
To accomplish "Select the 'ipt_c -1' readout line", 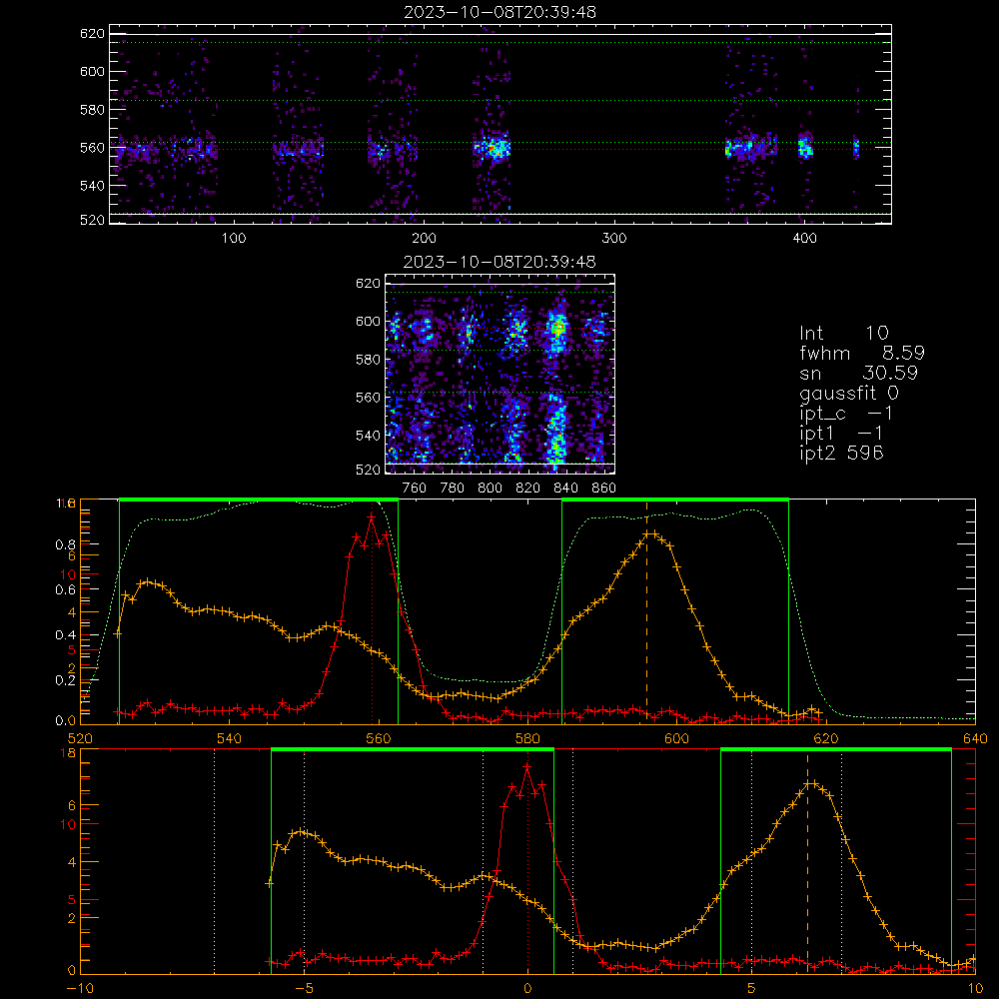I will pos(846,414).
